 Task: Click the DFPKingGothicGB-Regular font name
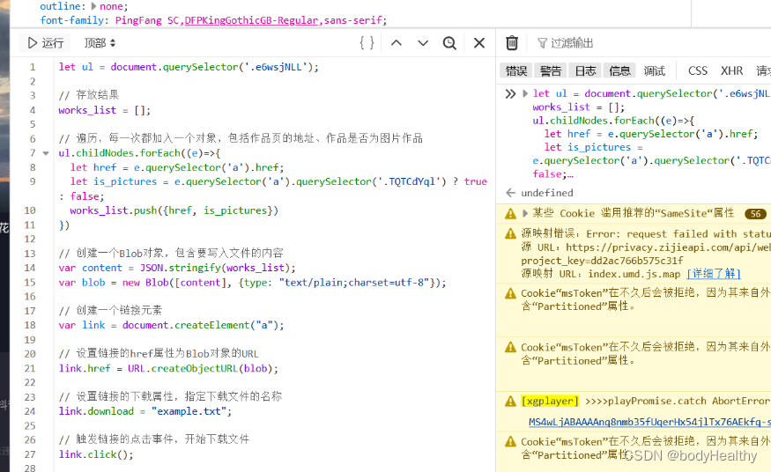tap(251, 20)
